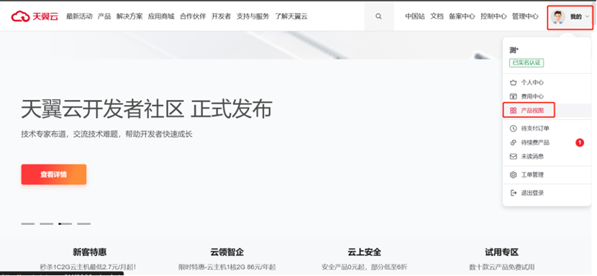This screenshot has height=276, width=597.
Task: Click the 已实名认证 green badge
Action: 527,63
